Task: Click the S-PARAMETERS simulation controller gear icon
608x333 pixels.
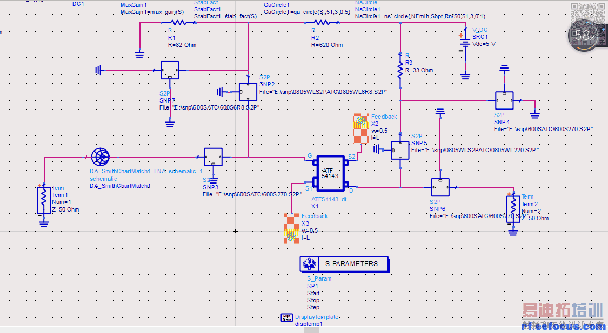Action: click(x=309, y=264)
